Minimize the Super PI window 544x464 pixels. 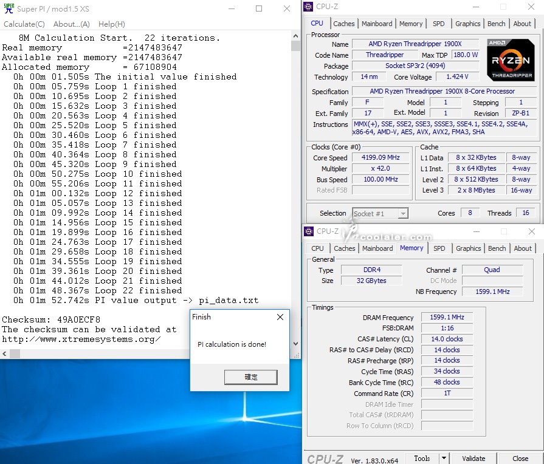(x=232, y=9)
